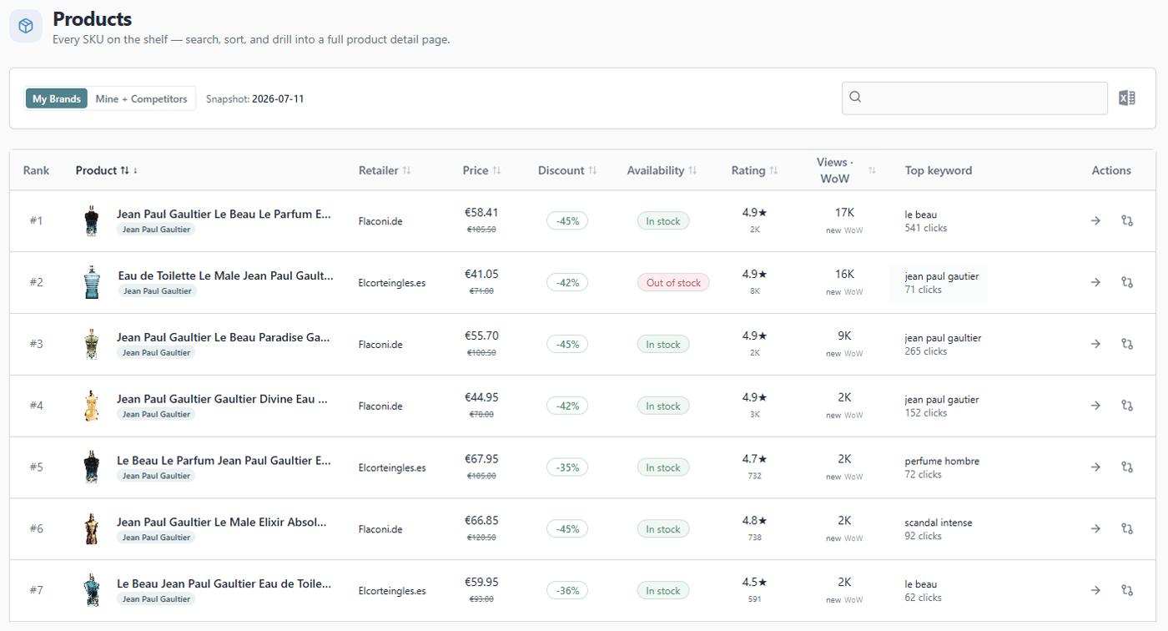
Task: Open detail arrow for rank #4 row
Action: pos(1095,406)
